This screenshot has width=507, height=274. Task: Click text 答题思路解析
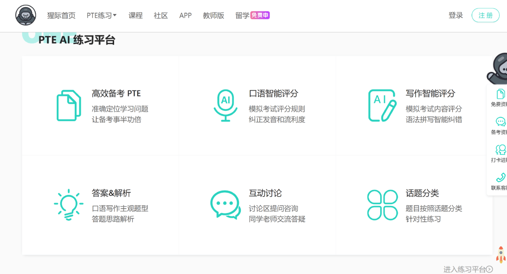113,219
